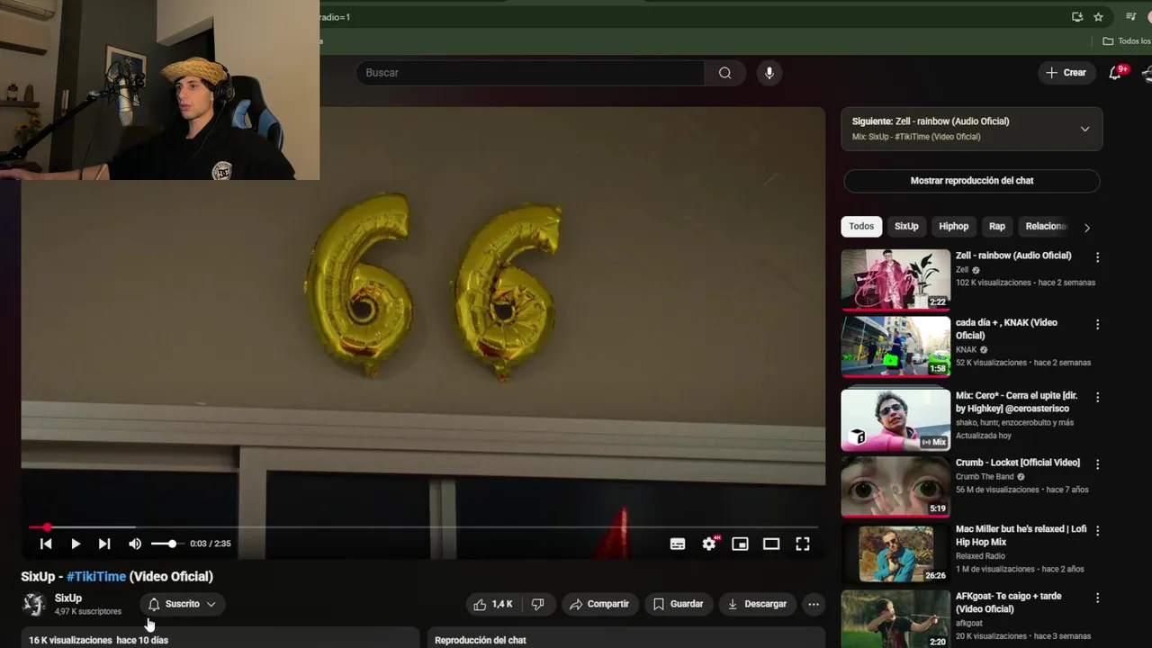Select the Rap filter chip
Viewport: 1152px width, 648px height.
pos(997,227)
